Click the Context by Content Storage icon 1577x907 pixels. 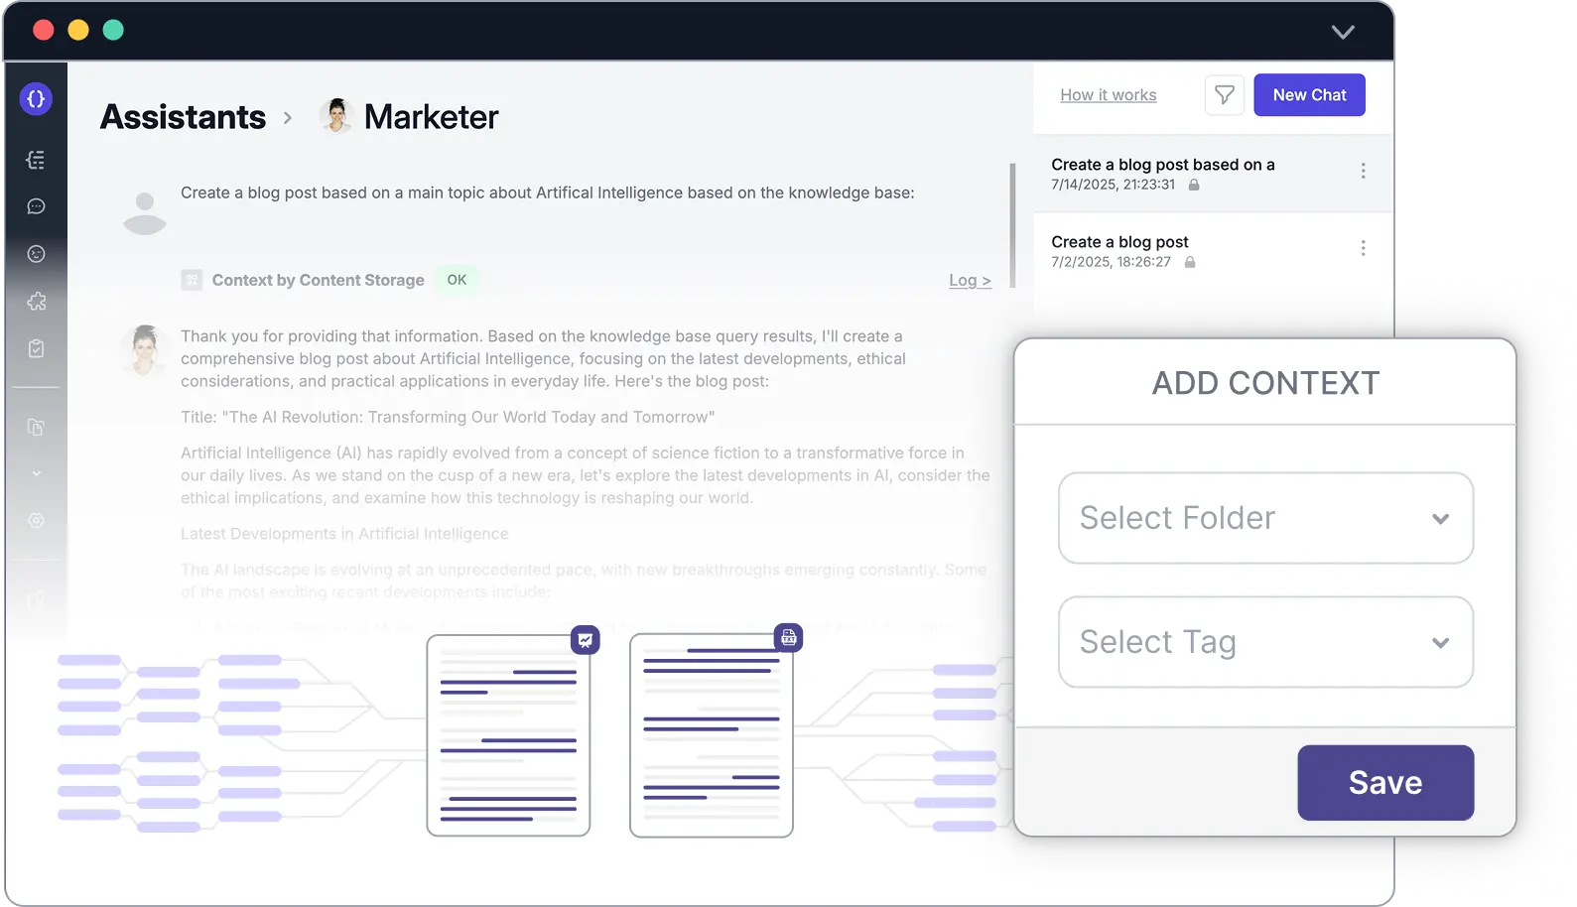click(192, 280)
